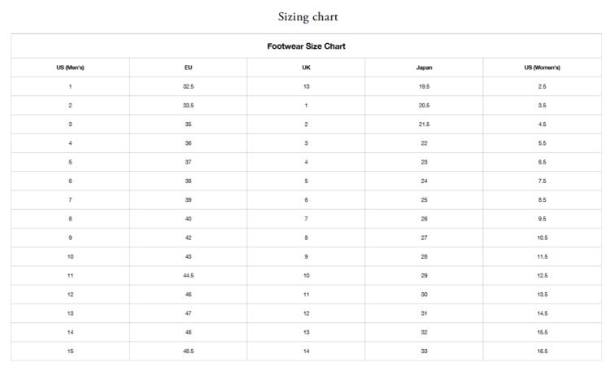The height and width of the screenshot is (371, 610).
Task: Select the "UK" column header
Action: [306, 68]
